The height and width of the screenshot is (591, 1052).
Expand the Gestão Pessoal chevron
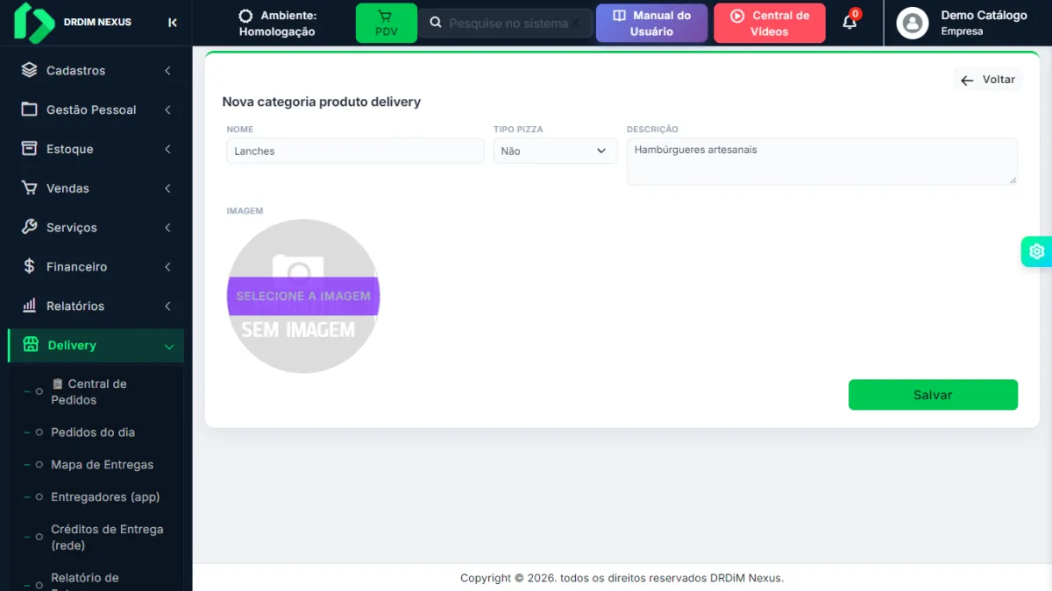click(x=167, y=109)
